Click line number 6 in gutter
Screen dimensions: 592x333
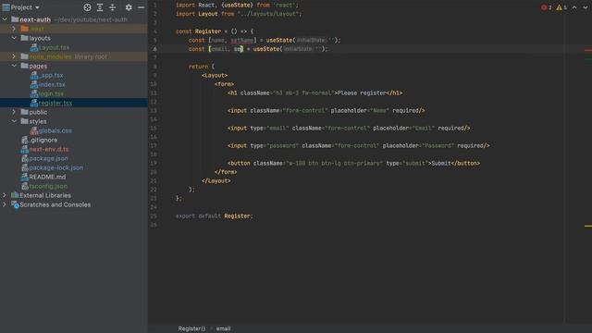click(x=154, y=49)
